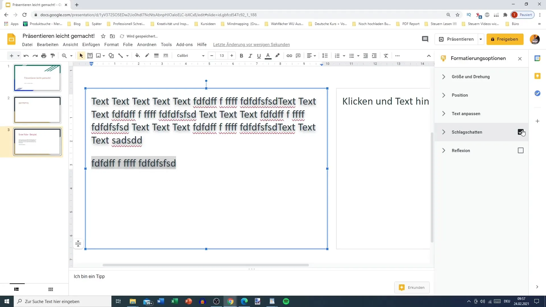Click the insert link icon
This screenshot has height=307, width=546.
tap(289, 56)
